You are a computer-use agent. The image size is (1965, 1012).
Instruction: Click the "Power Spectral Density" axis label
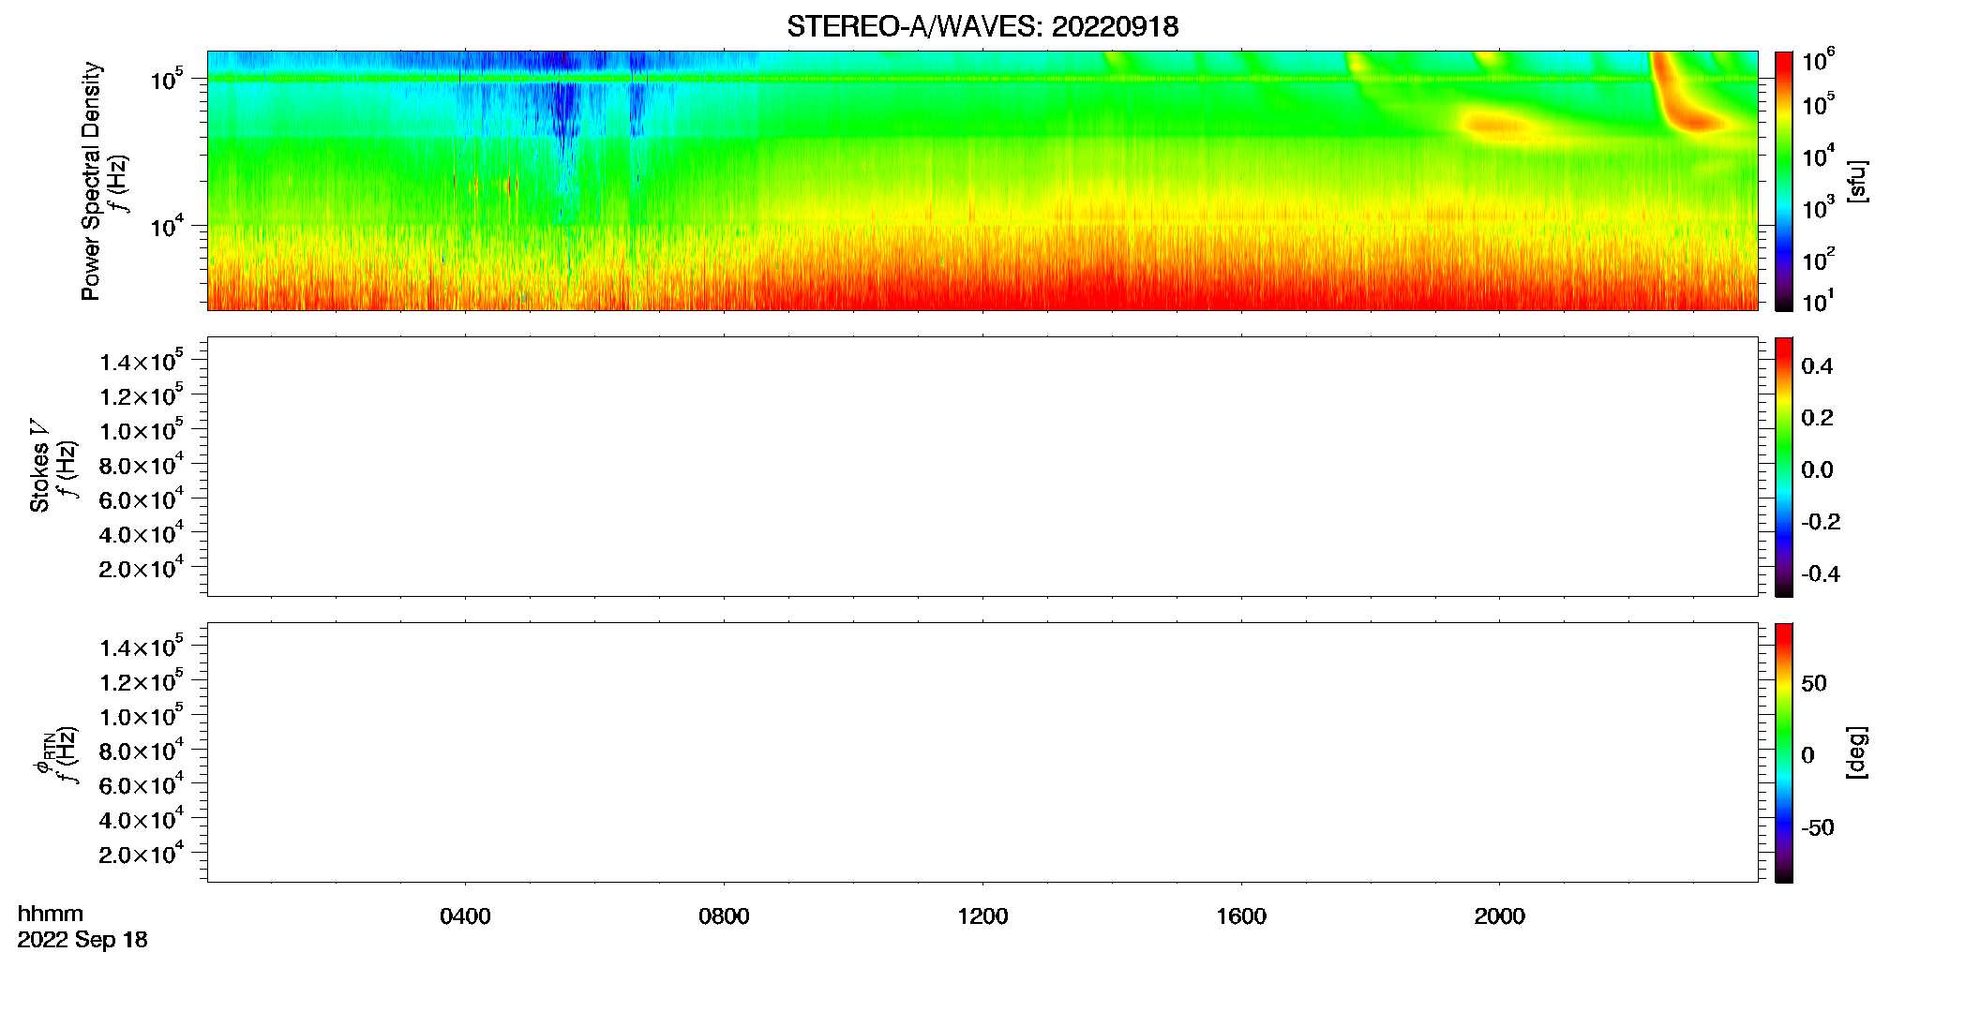click(x=91, y=181)
